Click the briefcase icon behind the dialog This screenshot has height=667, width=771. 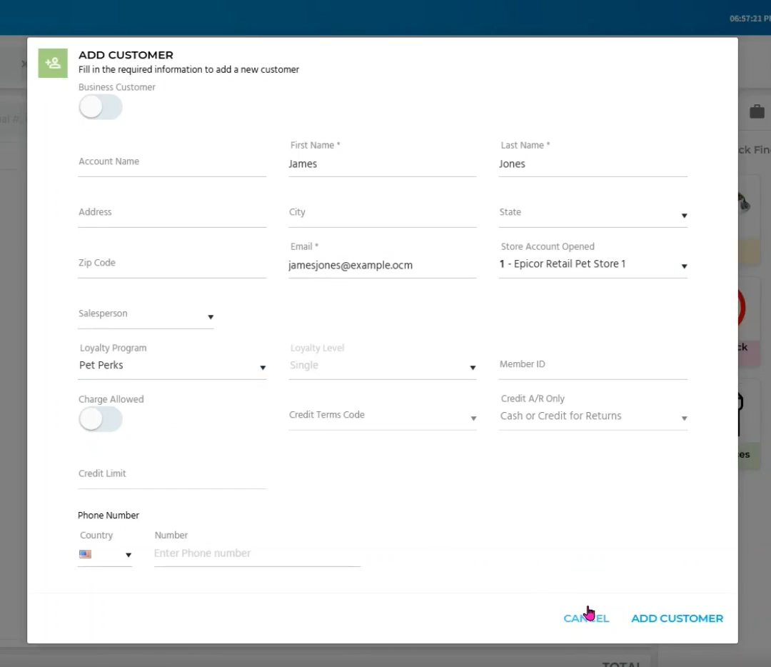coord(757,111)
